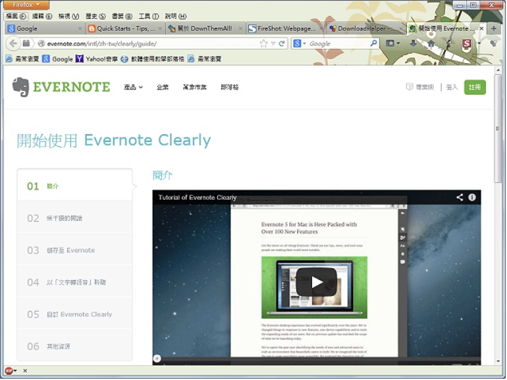Open the first Most Visited bookmark
507x380 pixels.
click(22, 59)
